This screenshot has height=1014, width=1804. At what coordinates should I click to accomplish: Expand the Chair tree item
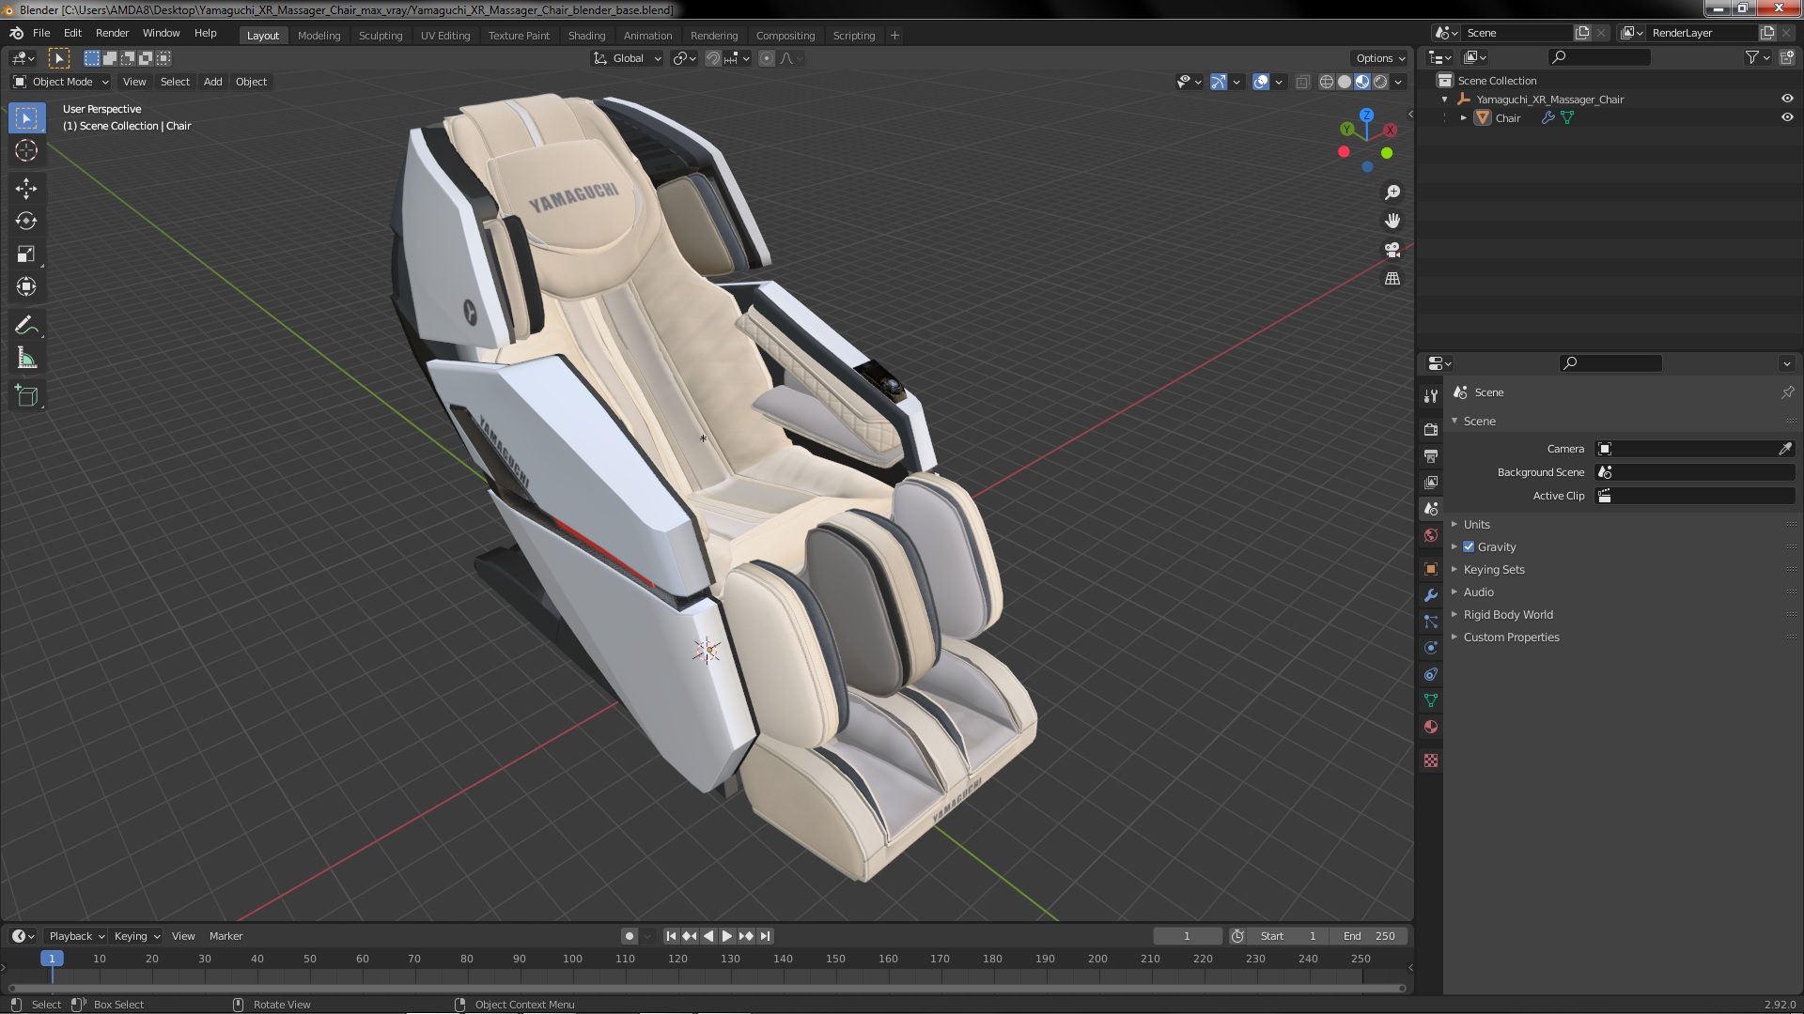click(x=1463, y=118)
